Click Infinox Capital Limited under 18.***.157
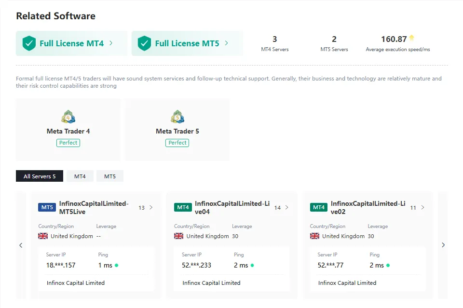The image size is (463, 308). tap(76, 283)
